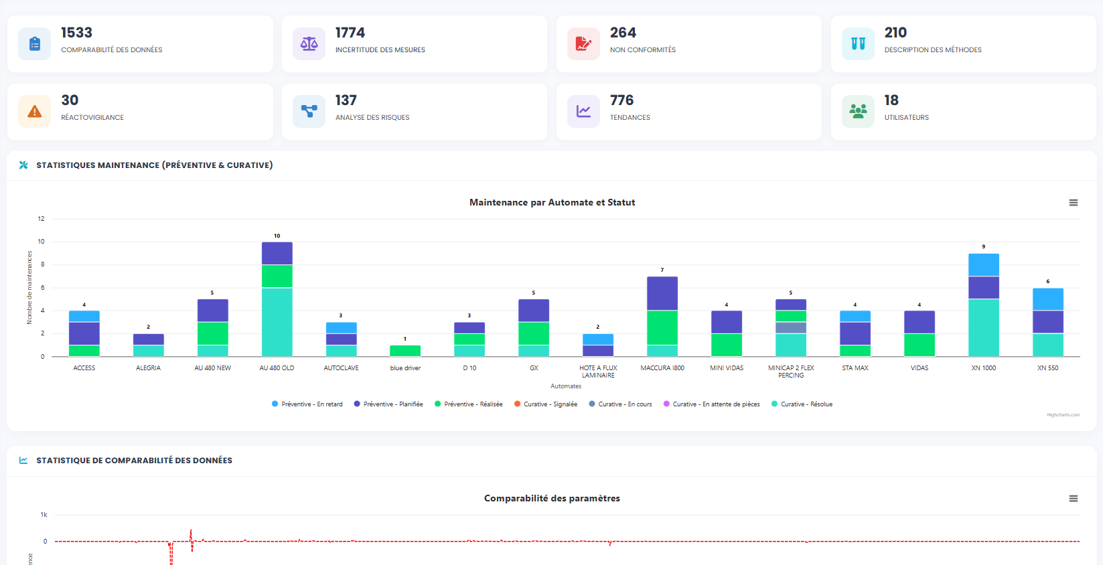Click the AU 480 OLD stacked bar

tap(277, 299)
